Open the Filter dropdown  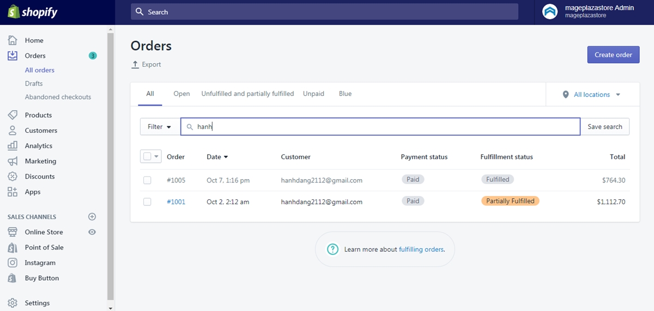pyautogui.click(x=159, y=126)
